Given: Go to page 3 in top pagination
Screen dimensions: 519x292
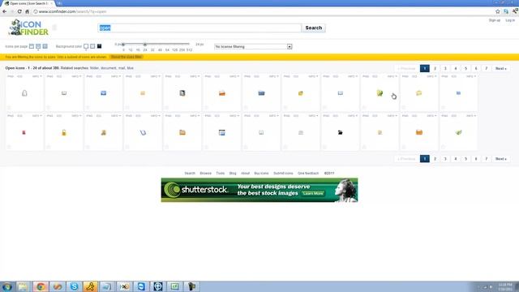Looking at the screenshot, I should point(445,68).
